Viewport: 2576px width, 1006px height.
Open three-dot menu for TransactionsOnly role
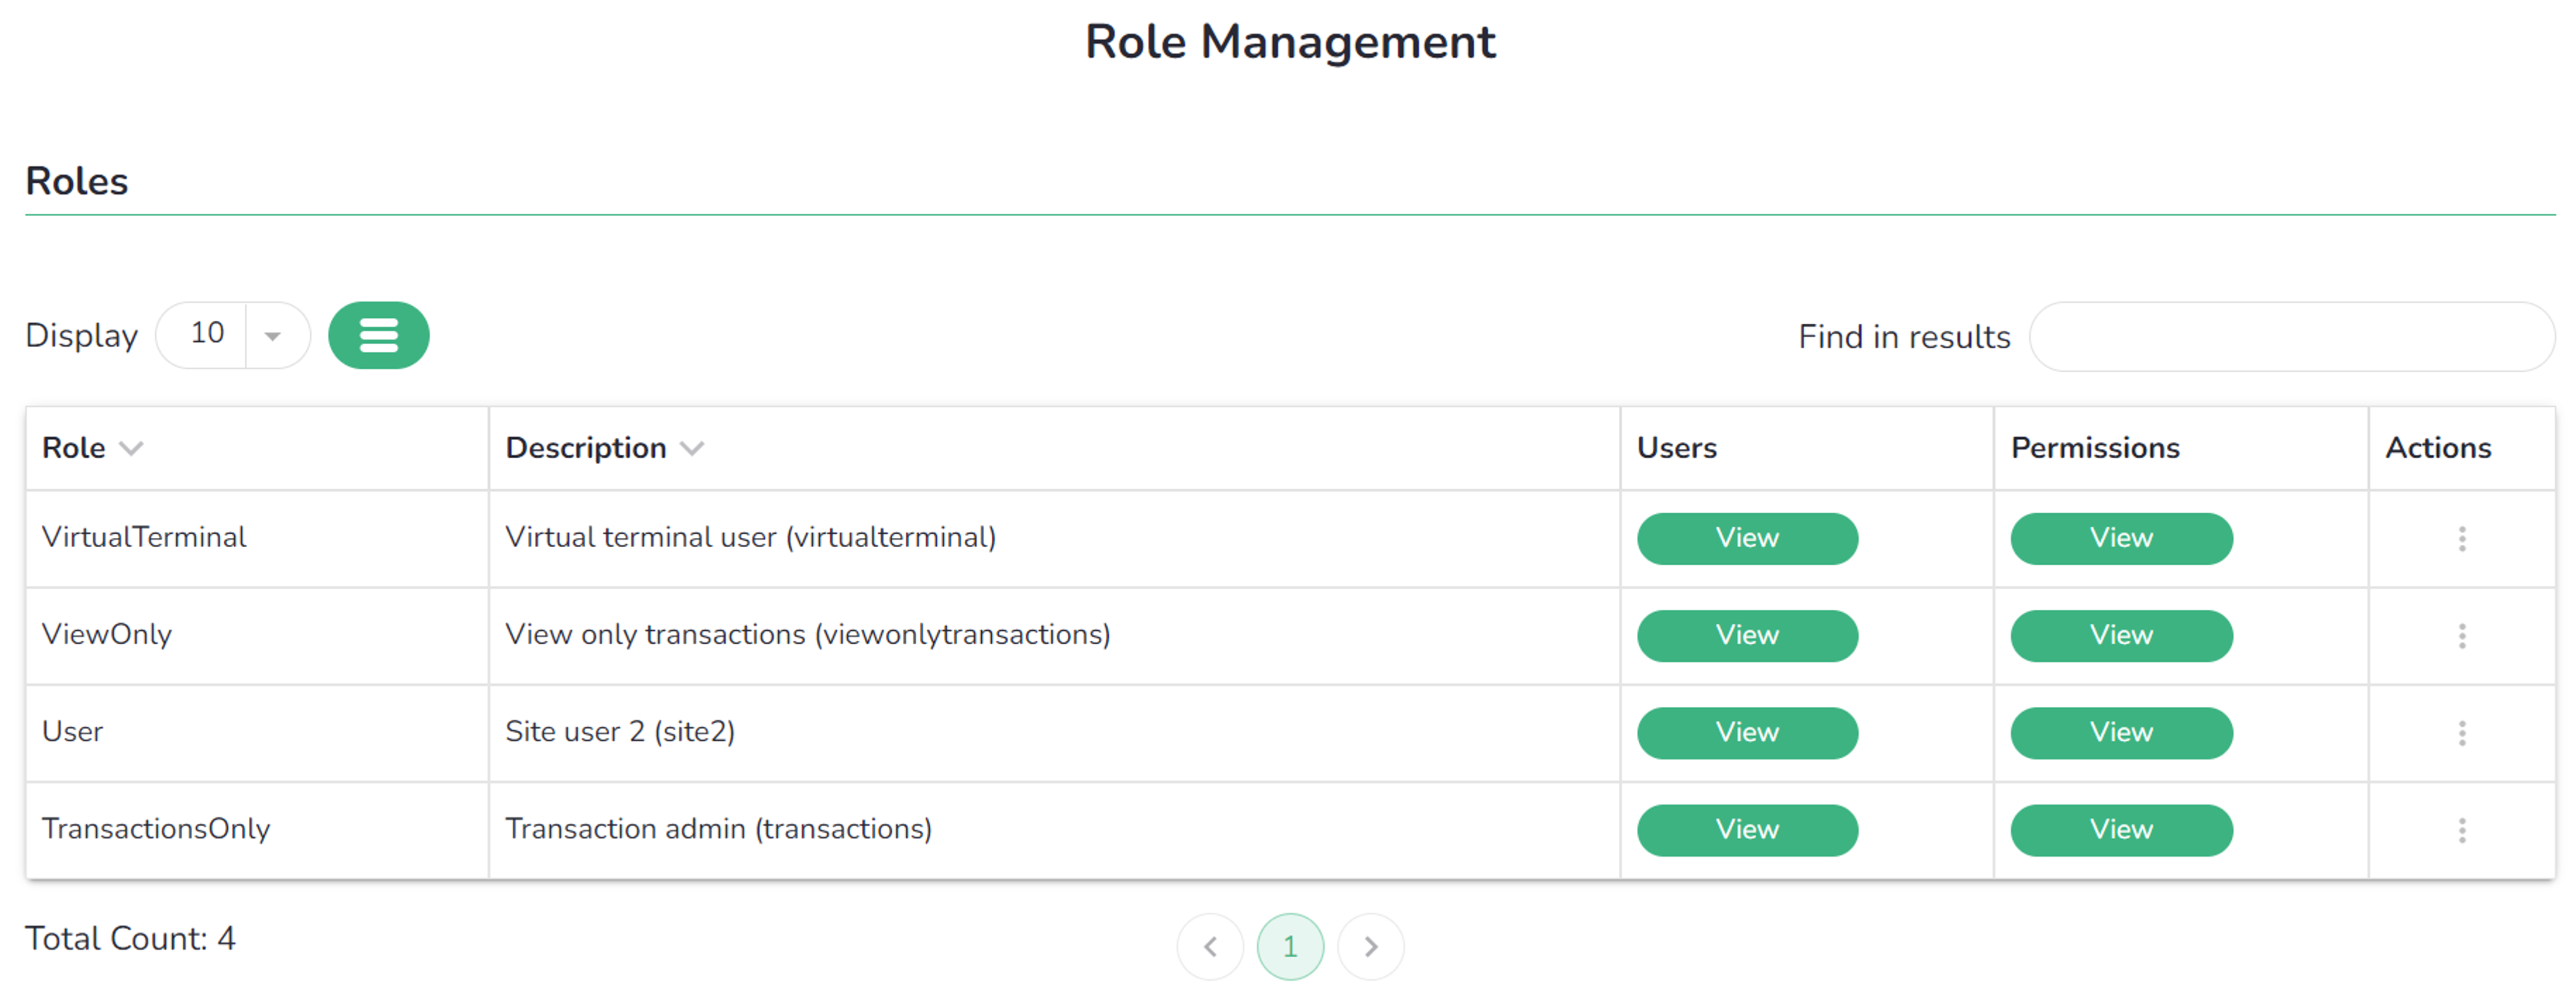click(x=2461, y=830)
